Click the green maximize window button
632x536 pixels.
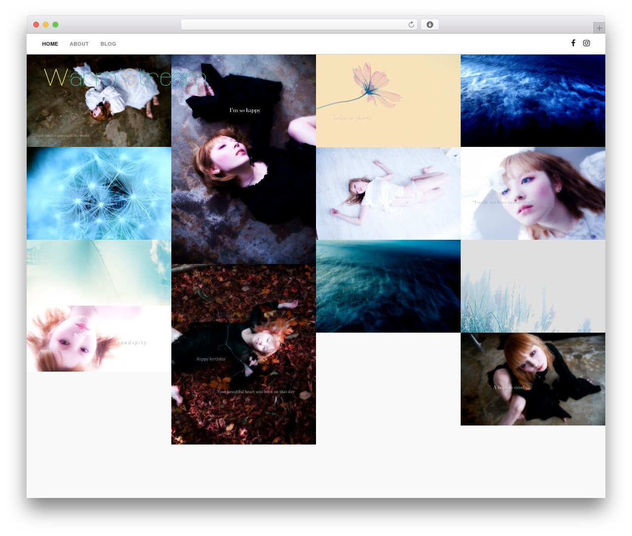(x=55, y=25)
